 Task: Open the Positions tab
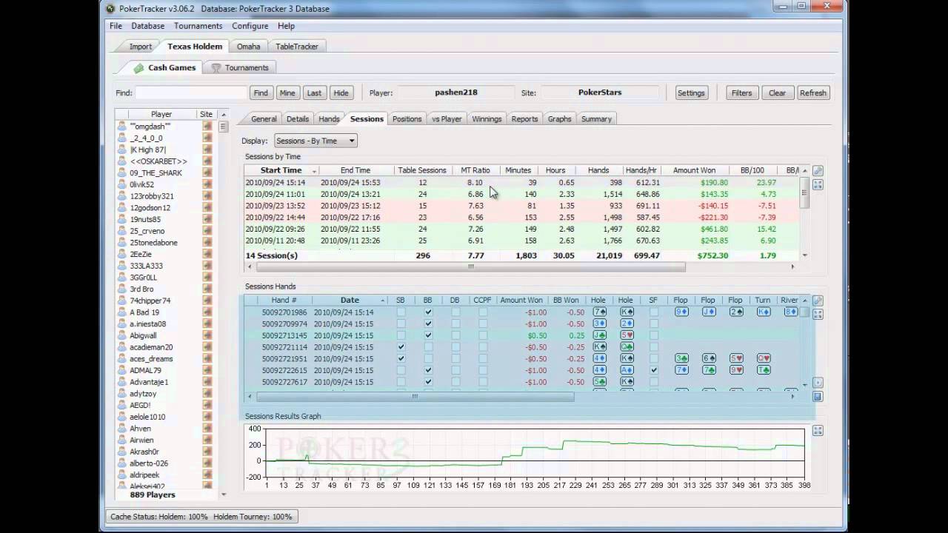pos(407,118)
